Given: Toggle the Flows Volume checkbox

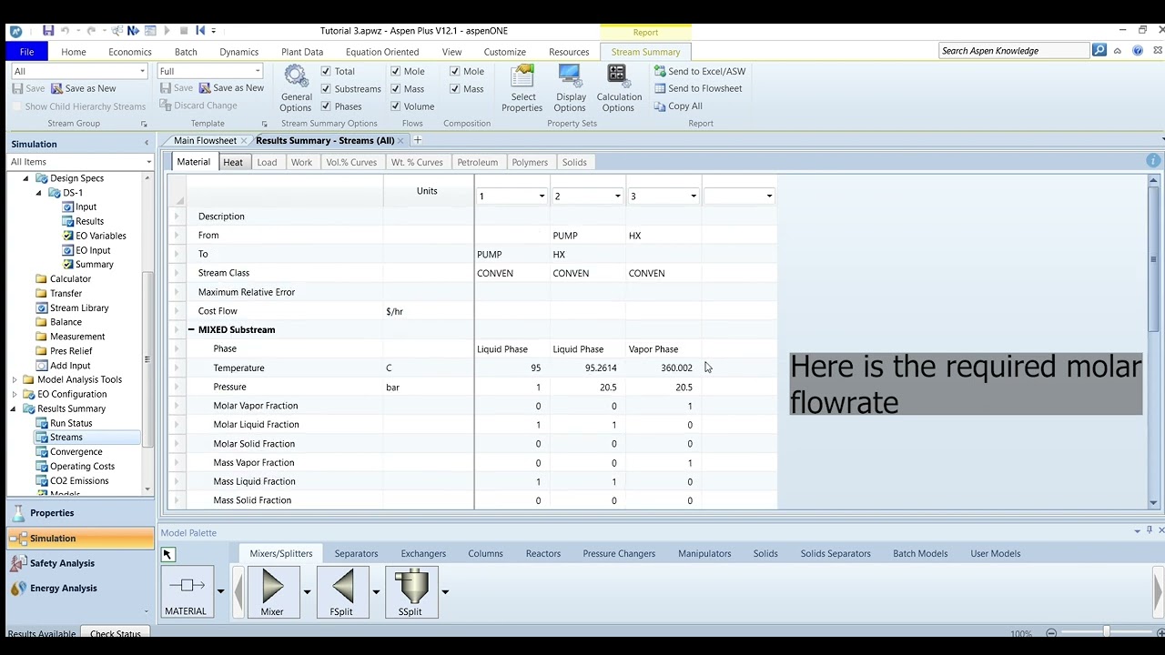Looking at the screenshot, I should coord(395,106).
